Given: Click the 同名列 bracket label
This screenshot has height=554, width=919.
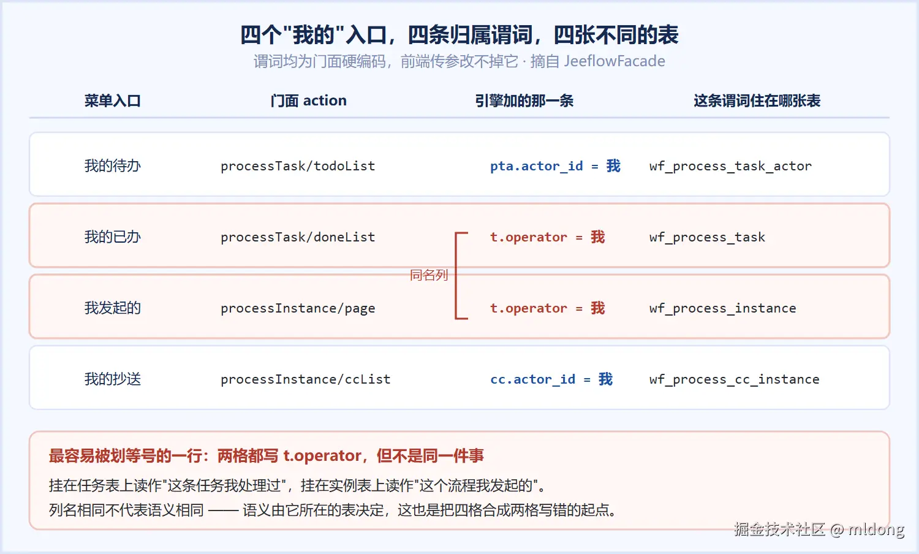Looking at the screenshot, I should [x=429, y=275].
